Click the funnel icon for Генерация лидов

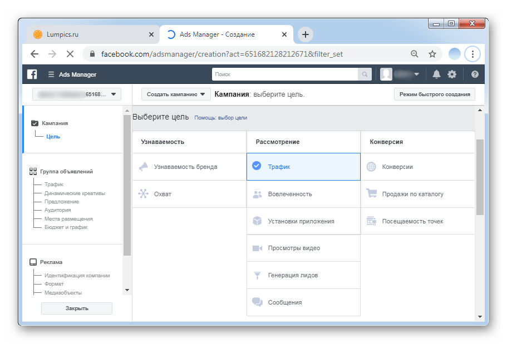(257, 275)
